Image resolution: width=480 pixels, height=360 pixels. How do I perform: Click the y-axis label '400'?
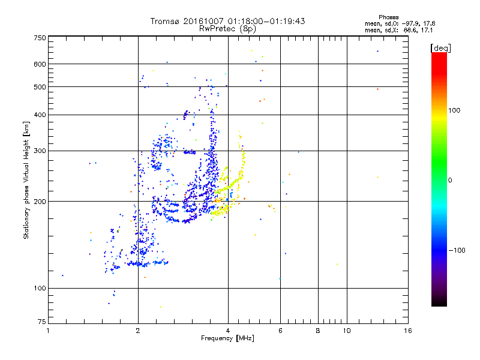[40, 115]
